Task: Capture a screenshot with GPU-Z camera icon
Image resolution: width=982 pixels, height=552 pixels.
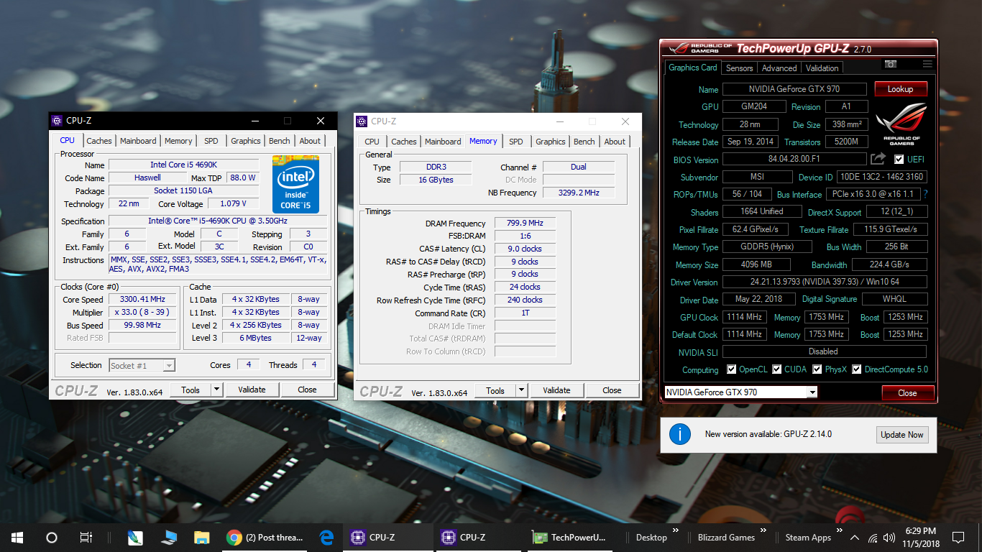Action: [x=891, y=65]
